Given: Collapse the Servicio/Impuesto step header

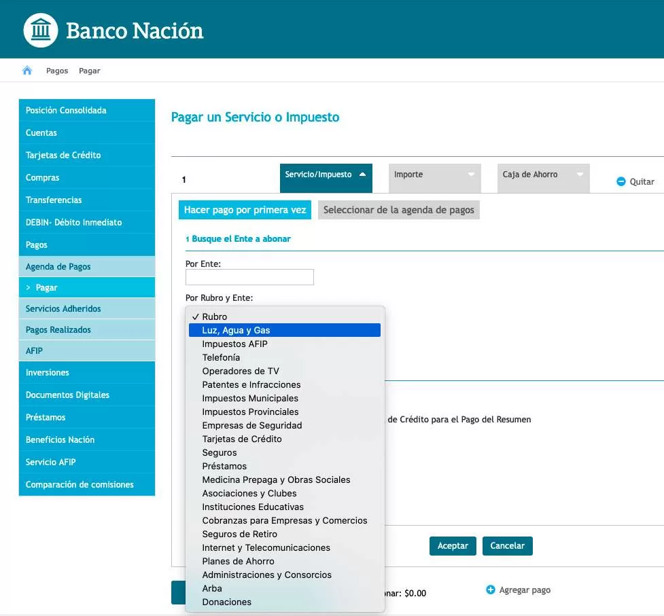Looking at the screenshot, I should pos(326,178).
